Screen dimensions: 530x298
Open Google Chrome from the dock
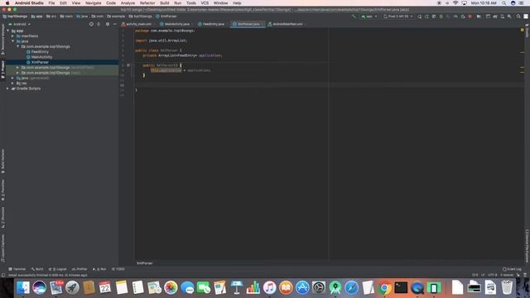384,288
